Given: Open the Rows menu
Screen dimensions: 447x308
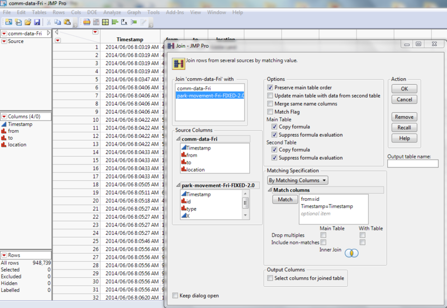Looking at the screenshot, I should click(x=59, y=12).
